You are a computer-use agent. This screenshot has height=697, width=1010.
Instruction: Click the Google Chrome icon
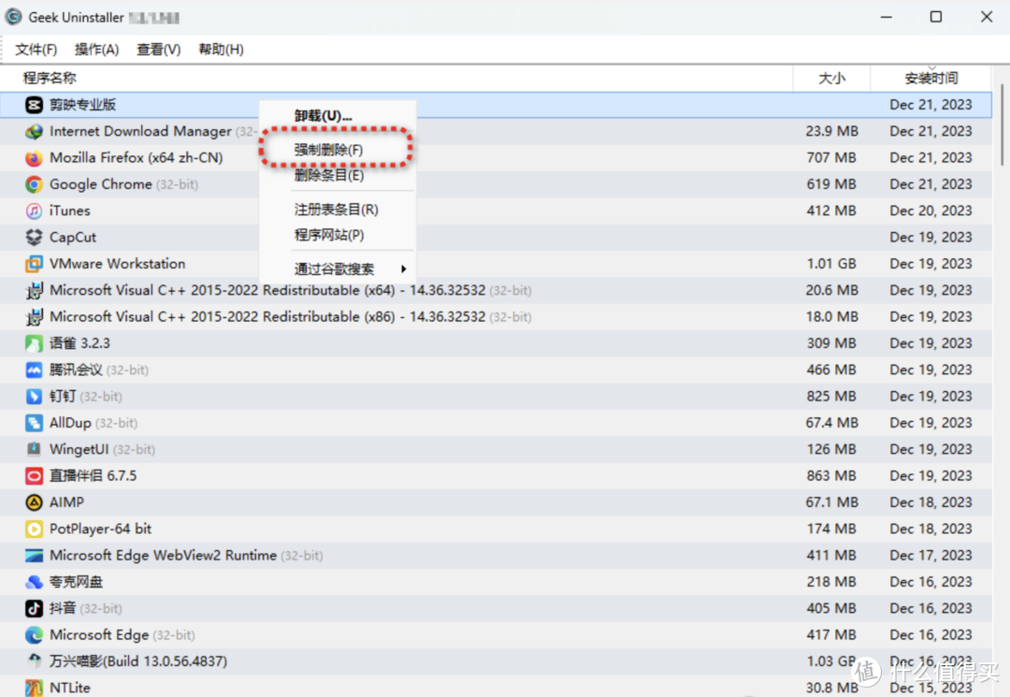click(x=35, y=184)
